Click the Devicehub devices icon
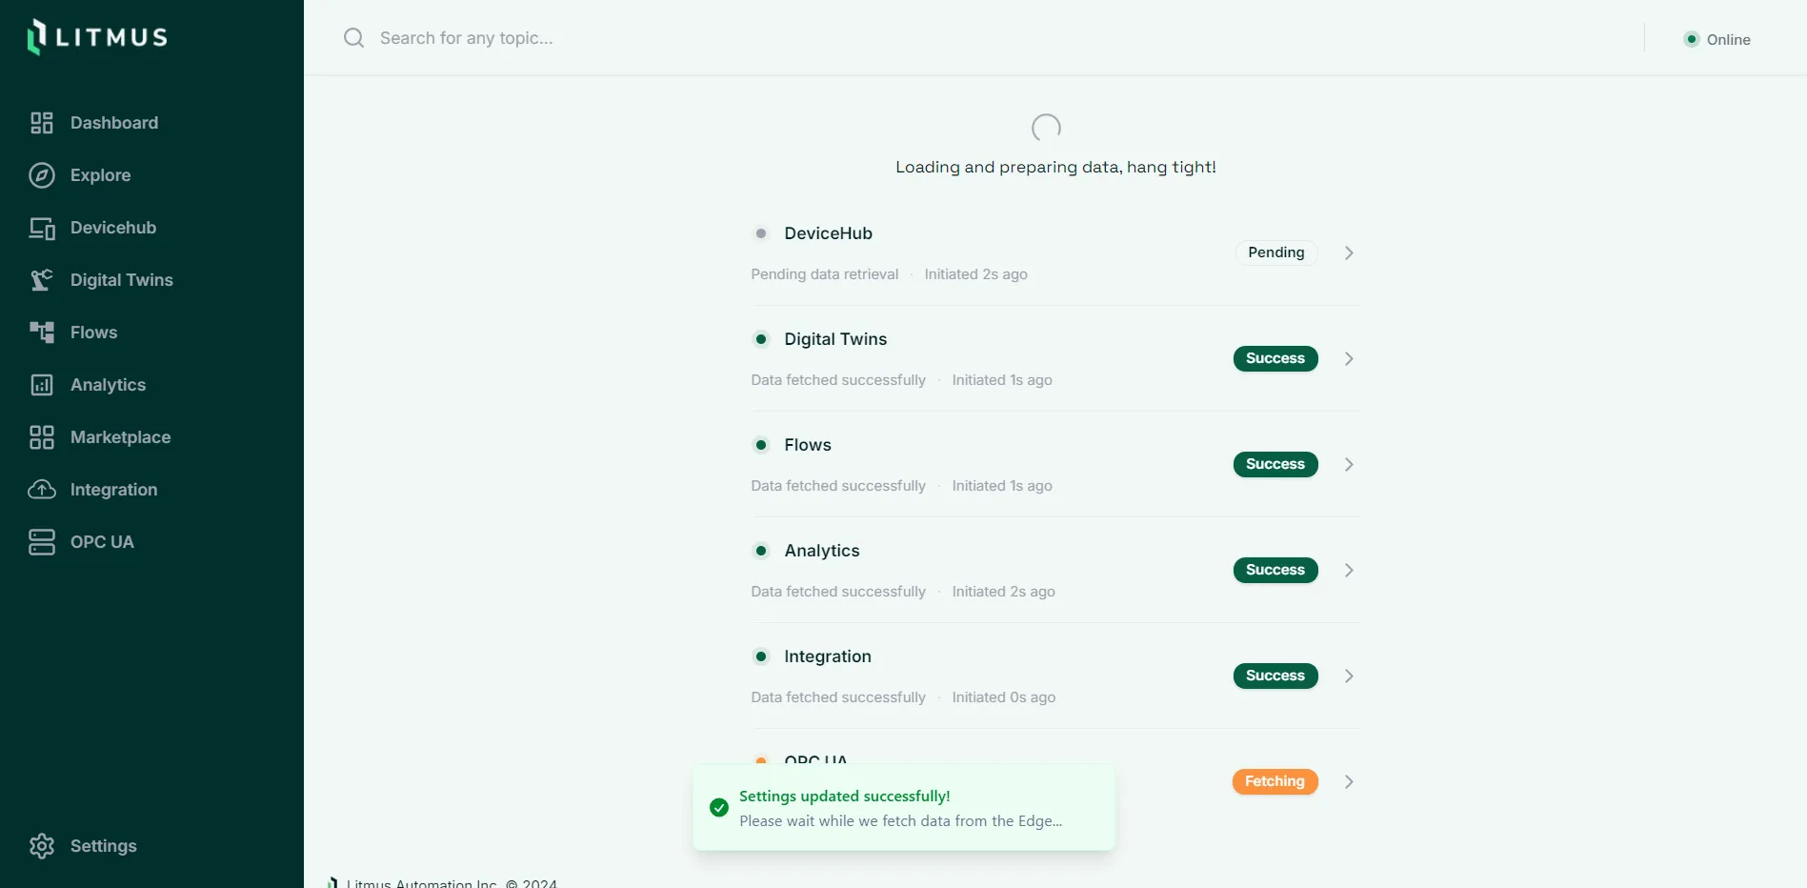This screenshot has height=888, width=1807. click(42, 228)
